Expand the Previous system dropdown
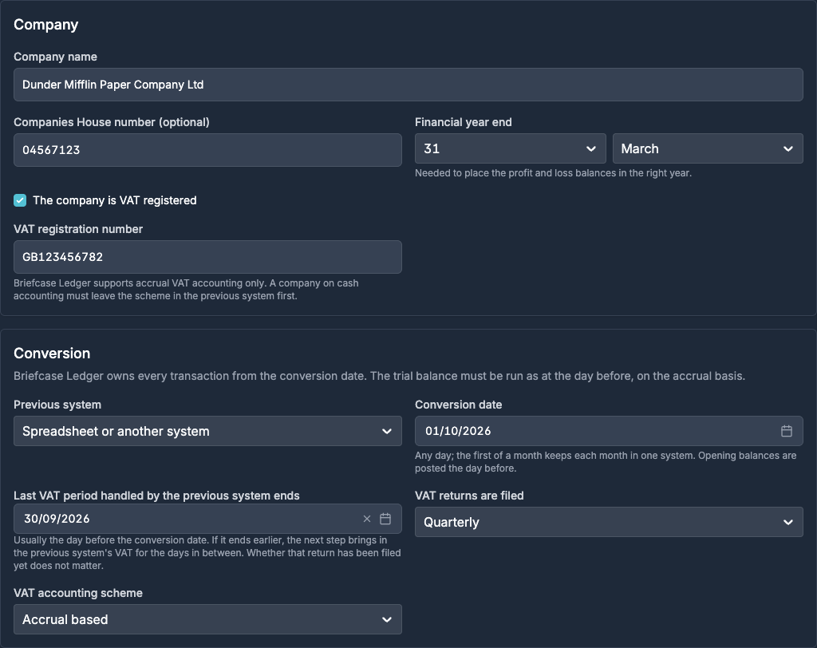 coord(207,431)
